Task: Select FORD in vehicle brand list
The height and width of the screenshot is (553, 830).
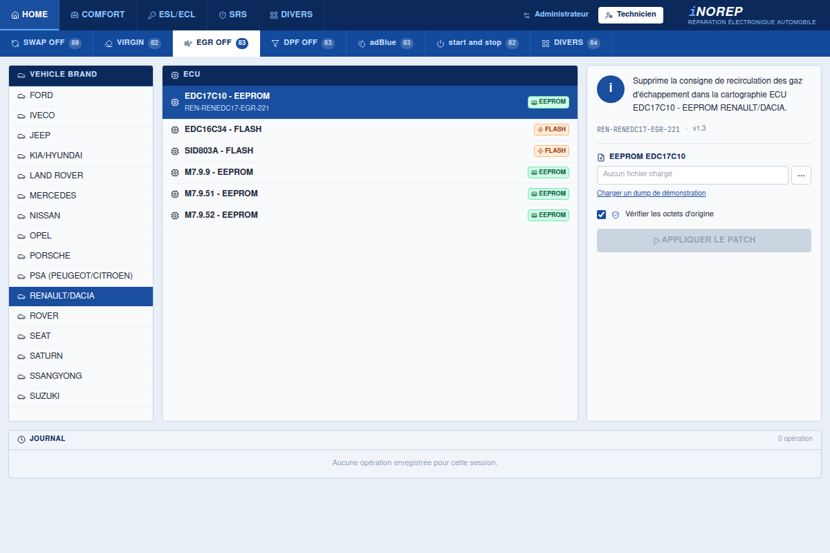Action: click(x=81, y=96)
